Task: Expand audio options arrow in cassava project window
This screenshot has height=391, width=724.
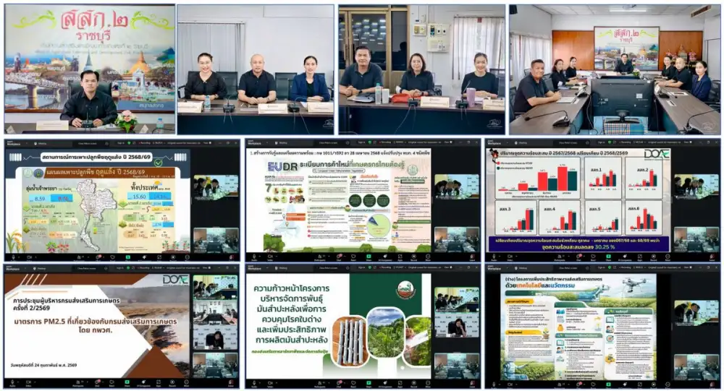Action: 260,383
